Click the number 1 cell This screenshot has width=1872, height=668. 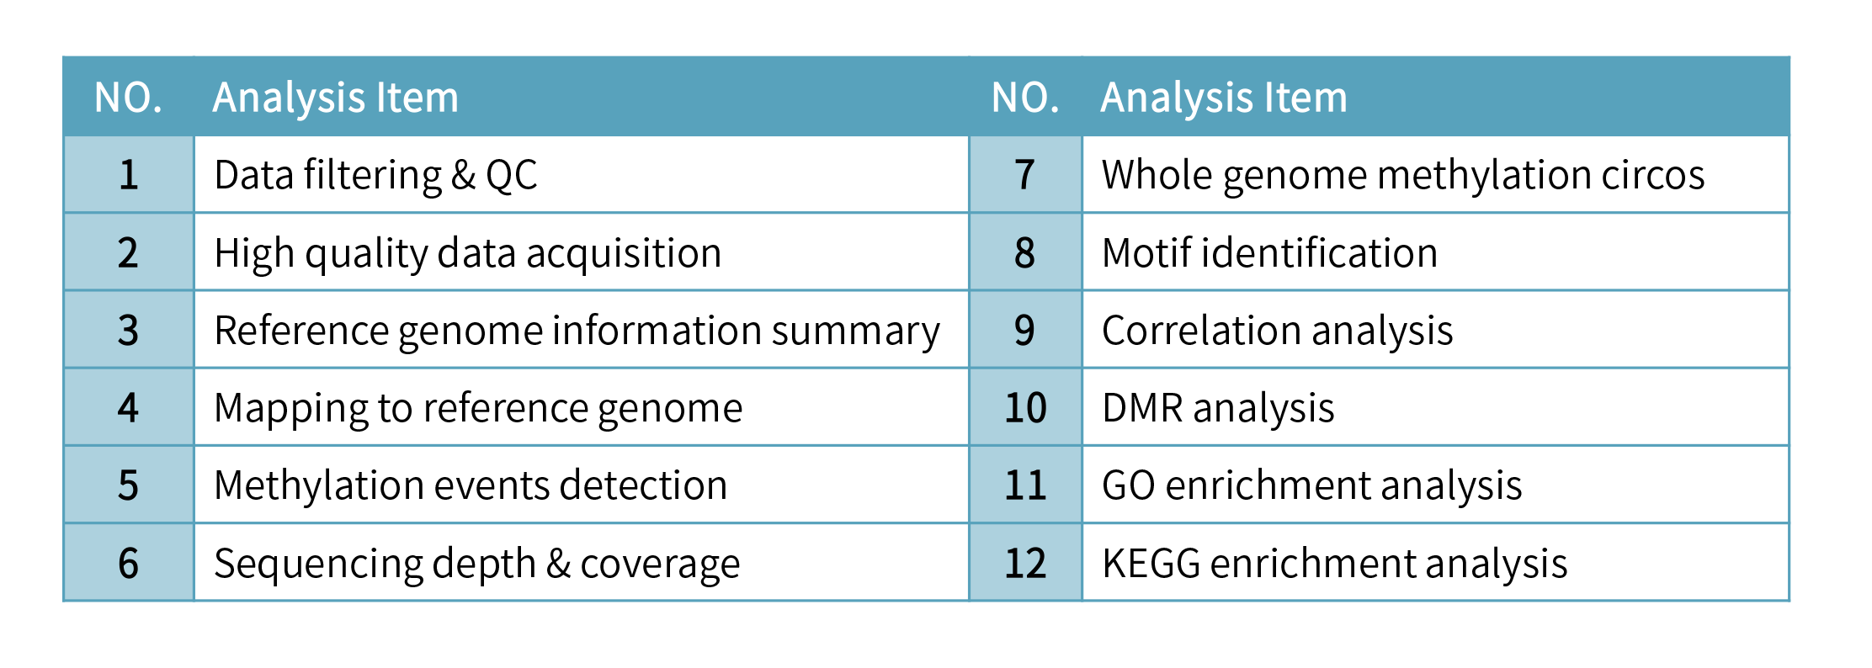point(129,175)
